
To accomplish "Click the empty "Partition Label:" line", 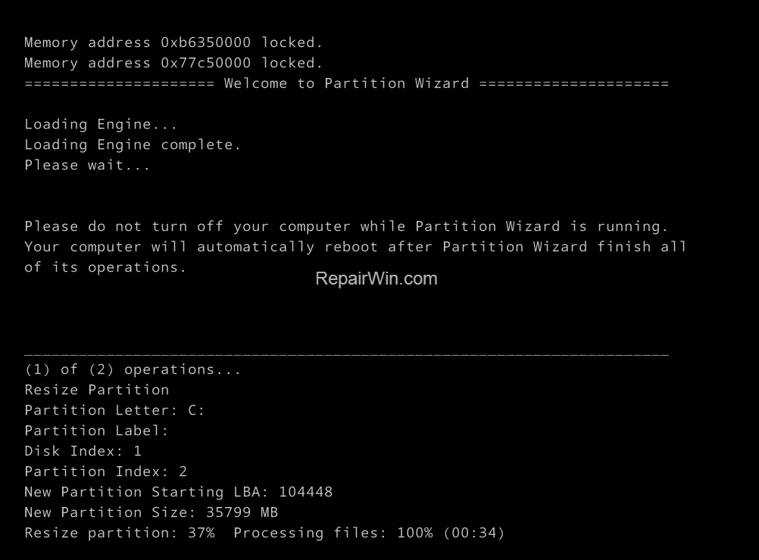I will pos(96,431).
